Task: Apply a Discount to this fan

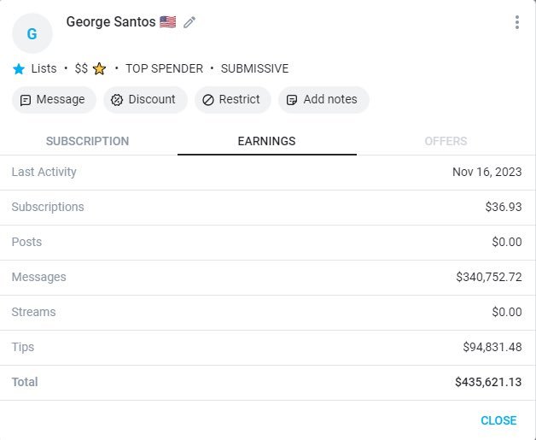Action: click(x=145, y=100)
